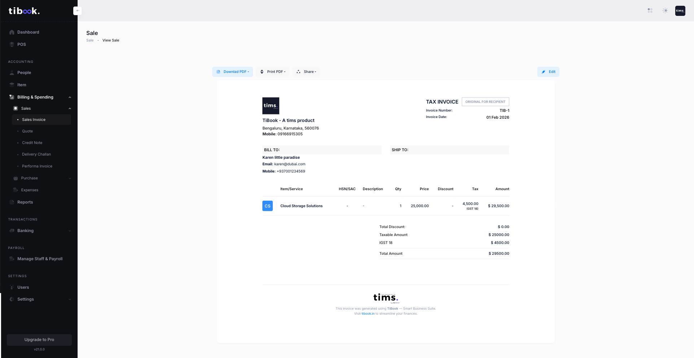Collapse the Sales submenu
694x358 pixels.
70,109
